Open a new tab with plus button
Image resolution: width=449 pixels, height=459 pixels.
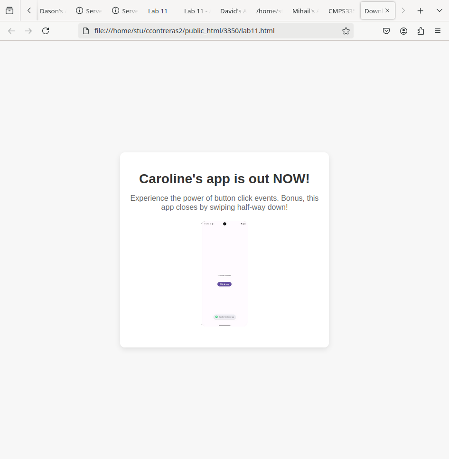coord(420,10)
